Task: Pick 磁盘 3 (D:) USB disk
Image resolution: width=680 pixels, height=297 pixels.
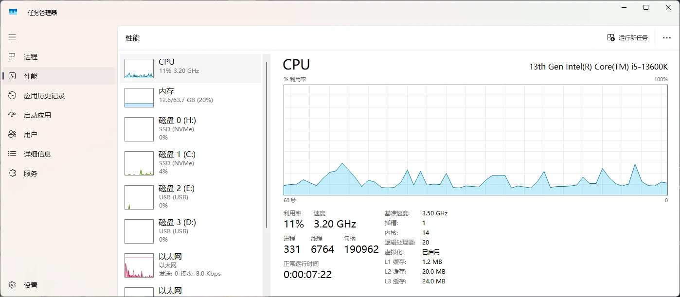Action: pos(190,231)
